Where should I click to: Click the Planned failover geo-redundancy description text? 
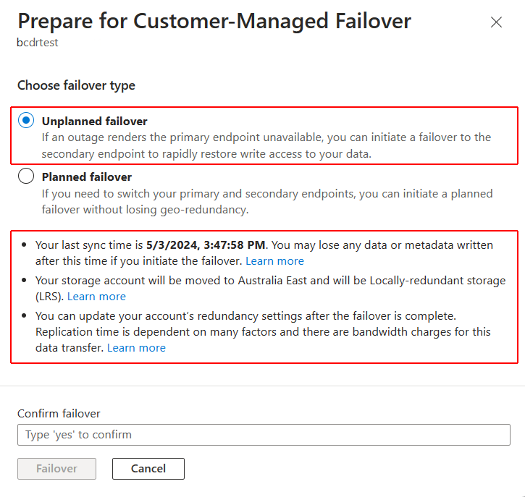266,201
